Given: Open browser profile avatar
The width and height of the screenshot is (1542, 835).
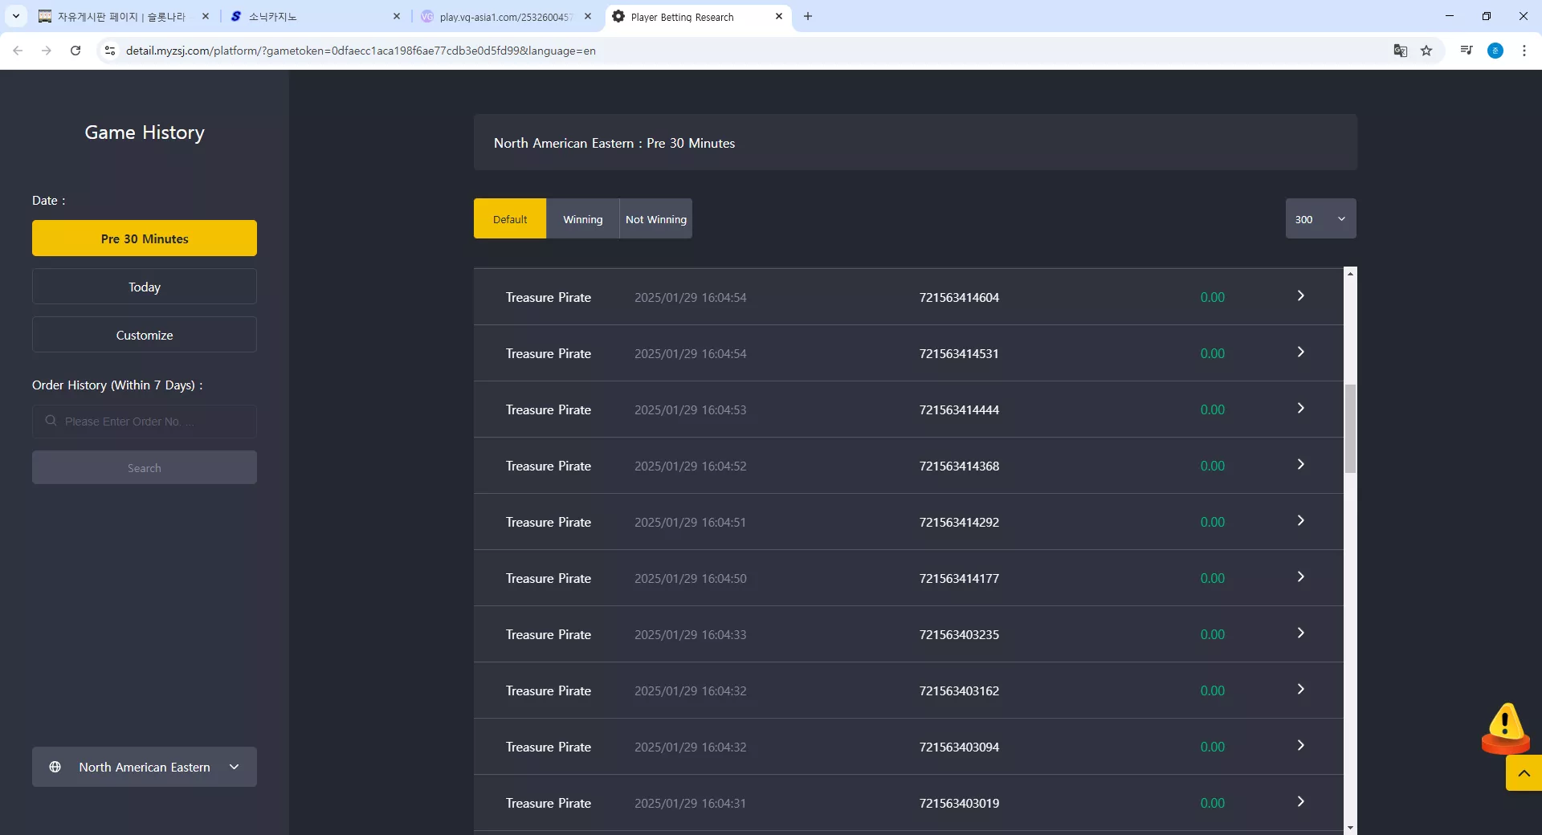Looking at the screenshot, I should click(x=1495, y=51).
